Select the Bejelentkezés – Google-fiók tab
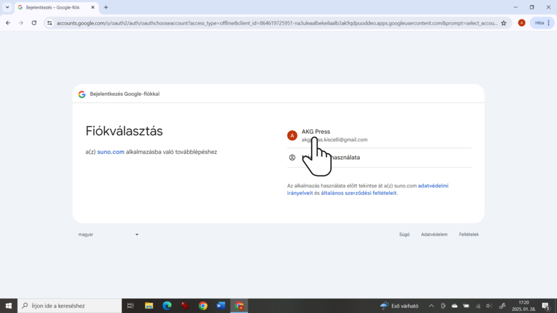This screenshot has width=557, height=313. (52, 8)
